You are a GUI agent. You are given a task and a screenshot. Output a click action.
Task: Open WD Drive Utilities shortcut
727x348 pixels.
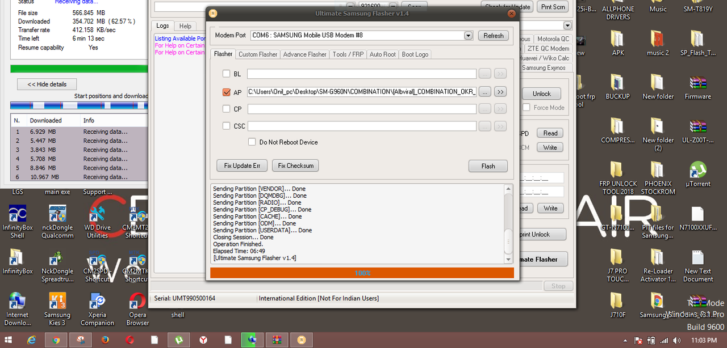[97, 222]
